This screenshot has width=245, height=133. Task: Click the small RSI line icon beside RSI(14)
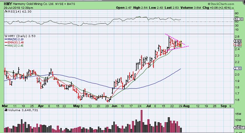[6, 11]
